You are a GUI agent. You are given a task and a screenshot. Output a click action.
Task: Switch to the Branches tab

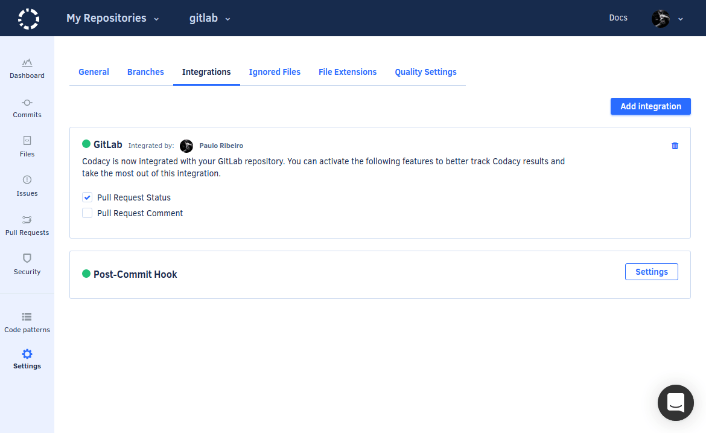(x=145, y=72)
